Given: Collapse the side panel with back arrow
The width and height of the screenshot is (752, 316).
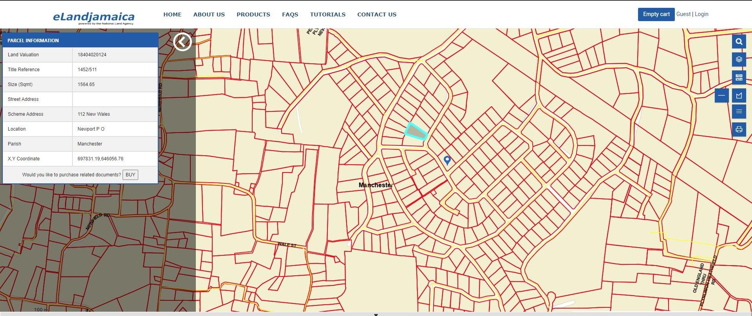Looking at the screenshot, I should (x=183, y=41).
